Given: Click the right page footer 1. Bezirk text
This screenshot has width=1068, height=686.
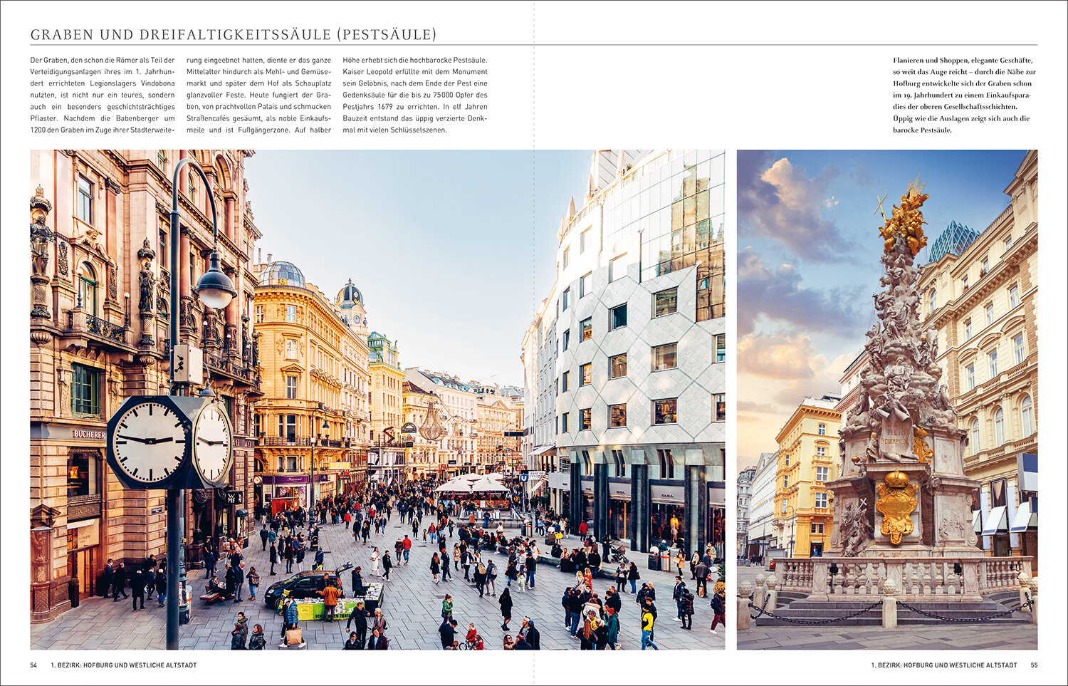Looking at the screenshot, I should [x=943, y=665].
